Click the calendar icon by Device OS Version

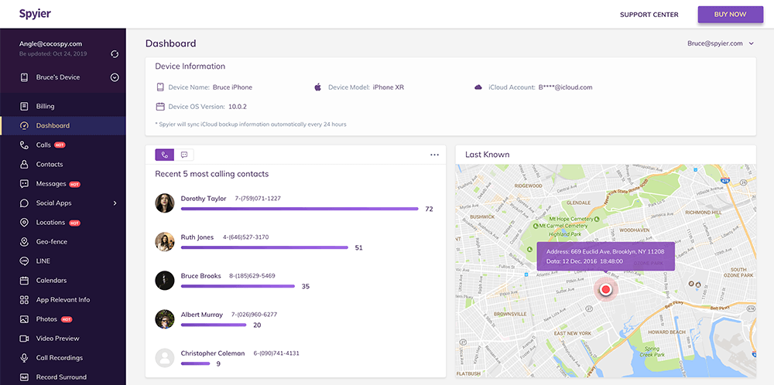coord(160,107)
